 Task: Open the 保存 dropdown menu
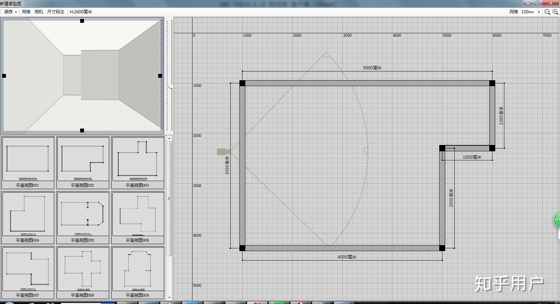click(x=10, y=12)
